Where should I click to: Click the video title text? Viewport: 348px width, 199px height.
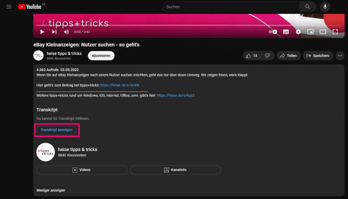tap(86, 45)
